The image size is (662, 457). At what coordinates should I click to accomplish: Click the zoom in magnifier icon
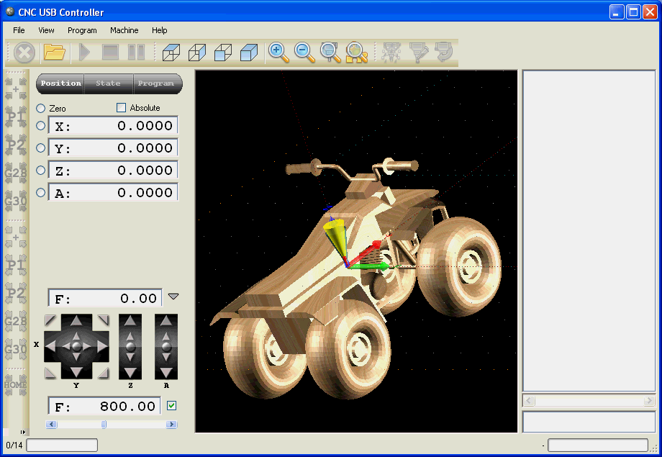(x=278, y=53)
